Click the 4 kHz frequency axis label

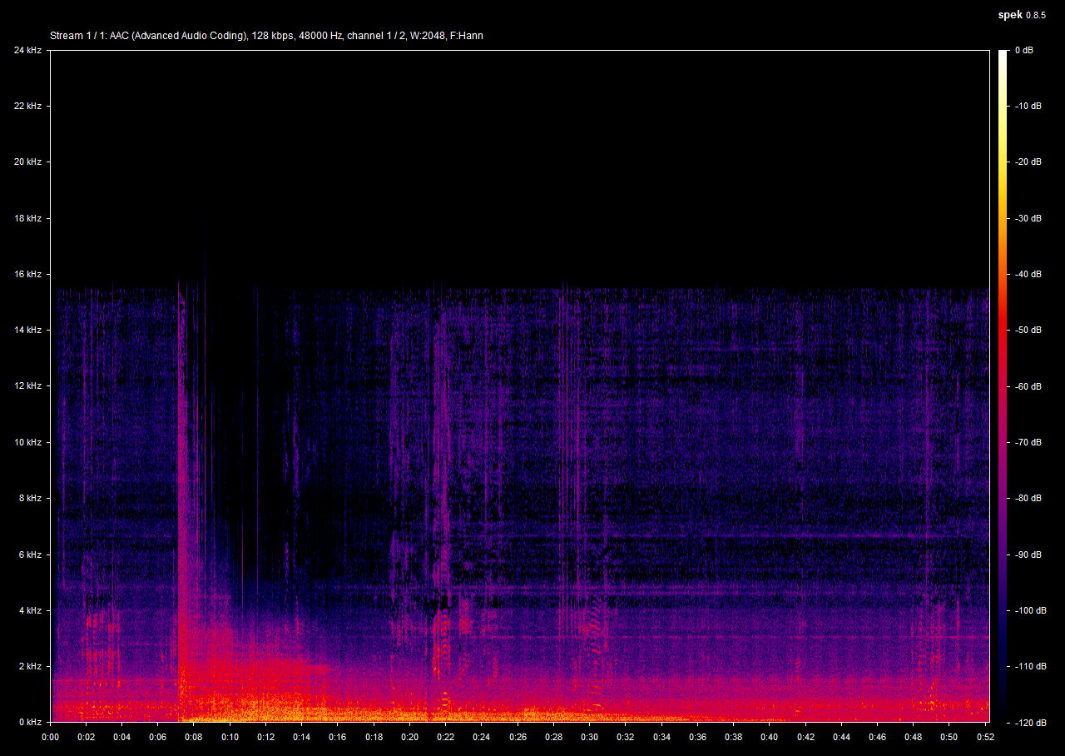[x=30, y=610]
